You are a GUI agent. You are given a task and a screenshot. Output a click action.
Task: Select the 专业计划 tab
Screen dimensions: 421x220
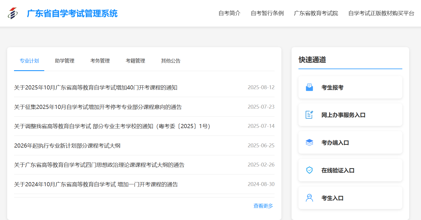click(29, 61)
